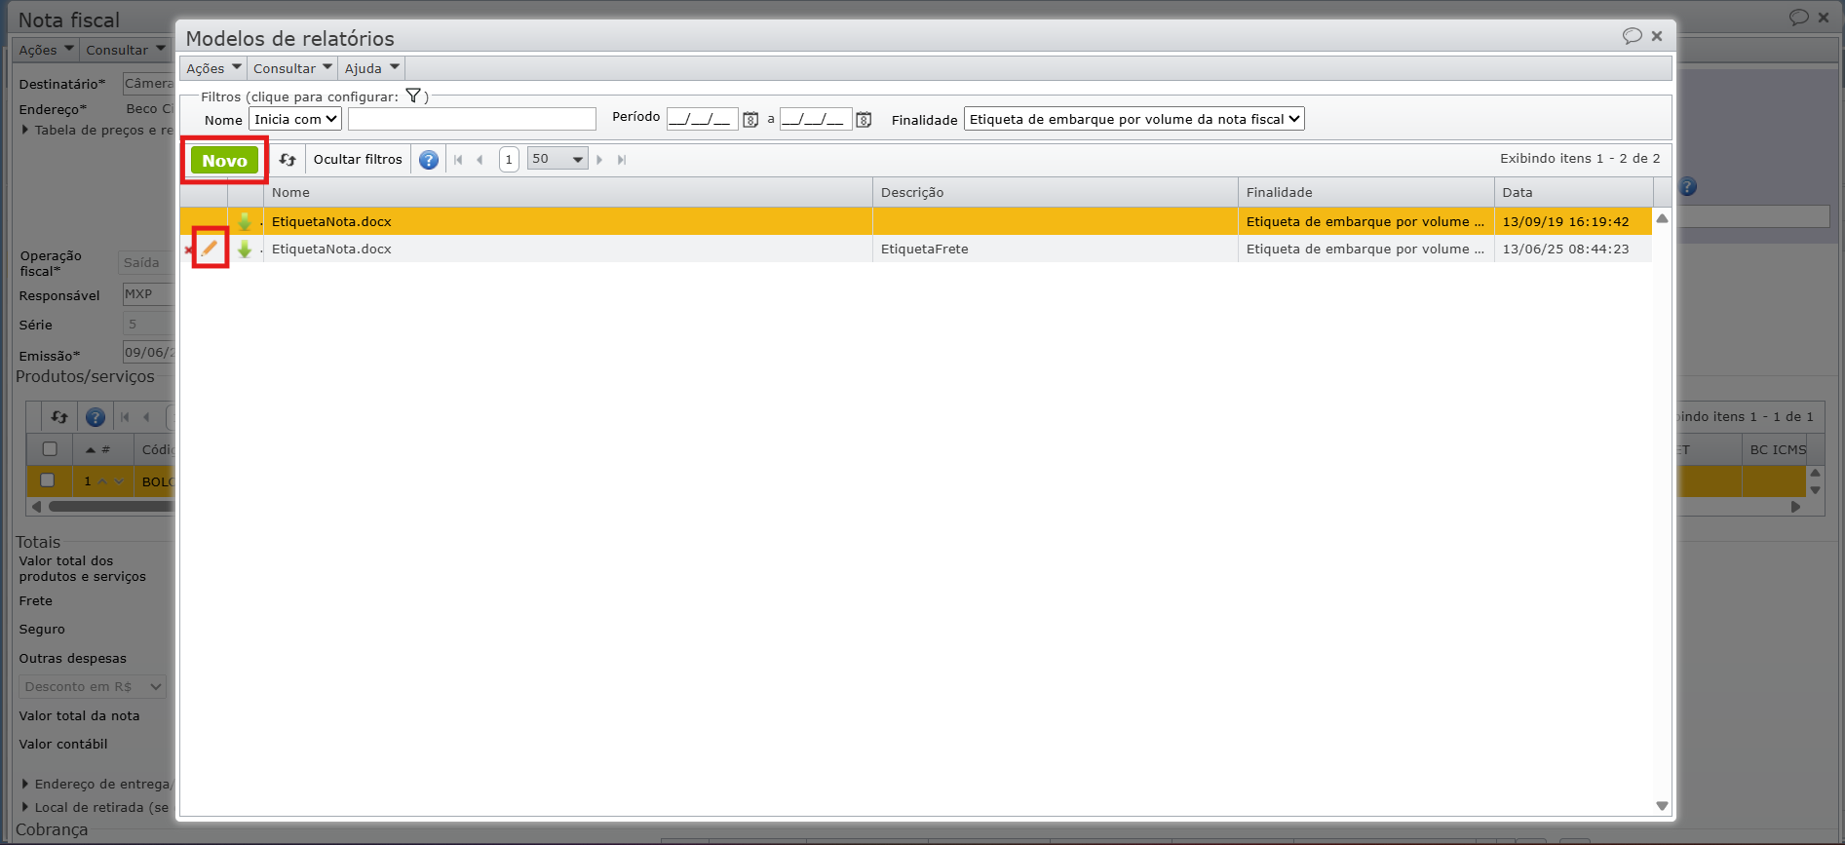Image resolution: width=1845 pixels, height=845 pixels.
Task: Click the page number field showing 1
Action: click(509, 159)
